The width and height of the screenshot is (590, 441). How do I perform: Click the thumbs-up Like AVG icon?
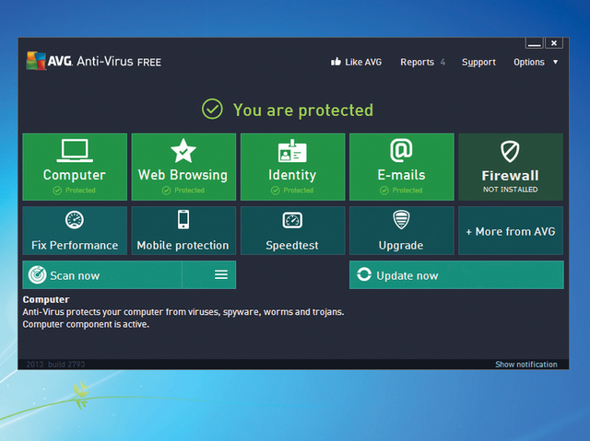(x=336, y=62)
